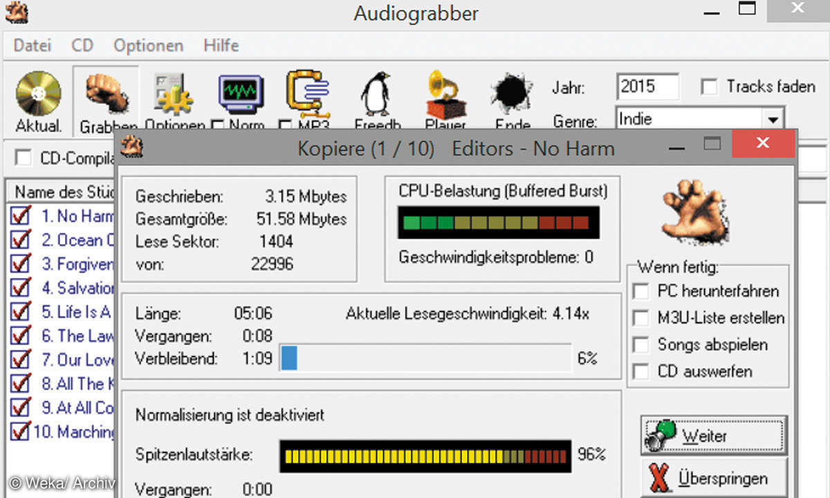
Task: Query Freedb via the penguin icon
Action: coord(376,95)
